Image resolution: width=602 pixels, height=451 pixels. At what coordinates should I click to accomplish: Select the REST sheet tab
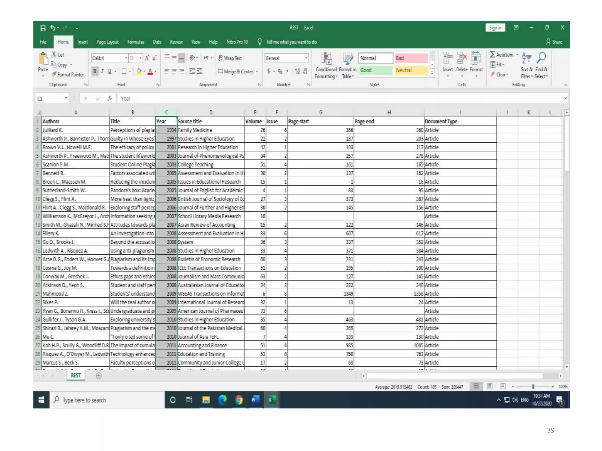pyautogui.click(x=76, y=376)
